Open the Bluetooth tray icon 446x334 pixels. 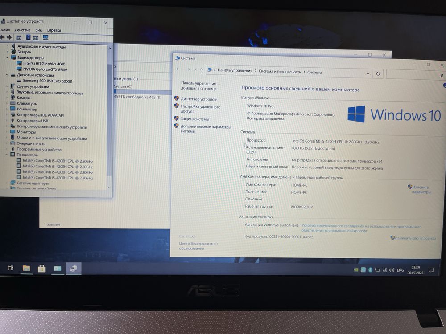(x=370, y=270)
